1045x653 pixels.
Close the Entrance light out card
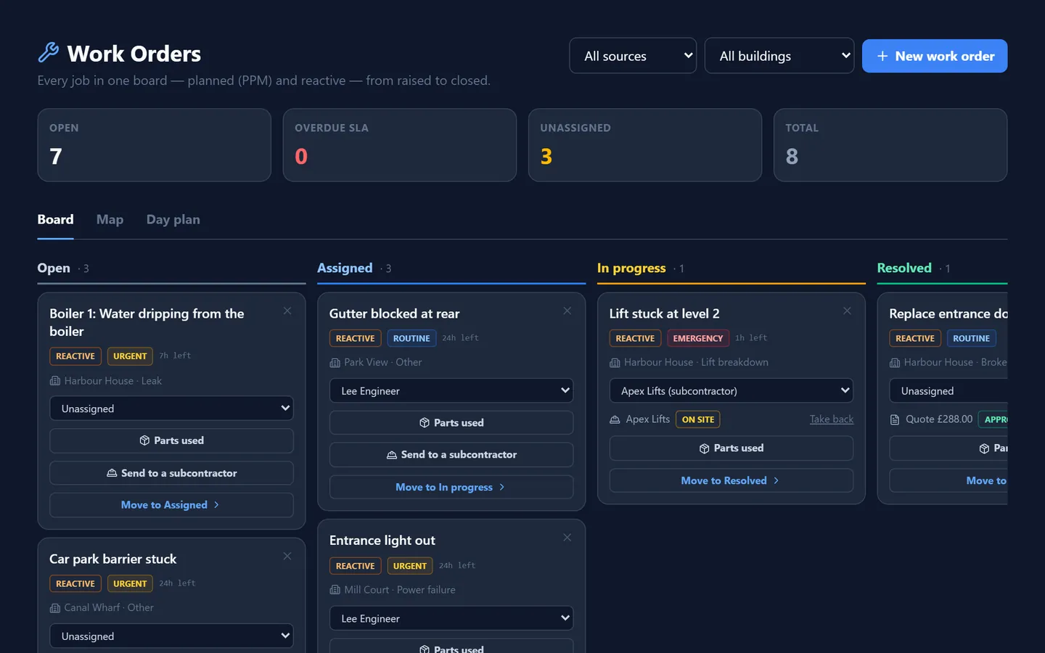pos(567,538)
